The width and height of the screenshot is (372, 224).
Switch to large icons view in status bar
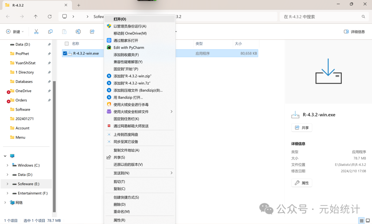point(368,221)
